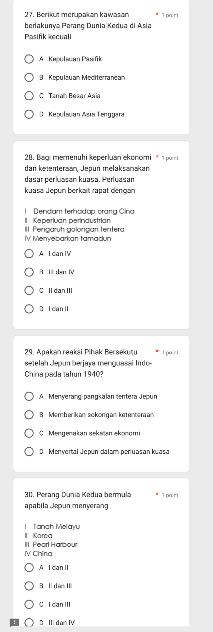
Task: Select A Menyerang pangkalan tentera Jepun
Action: click(29, 396)
